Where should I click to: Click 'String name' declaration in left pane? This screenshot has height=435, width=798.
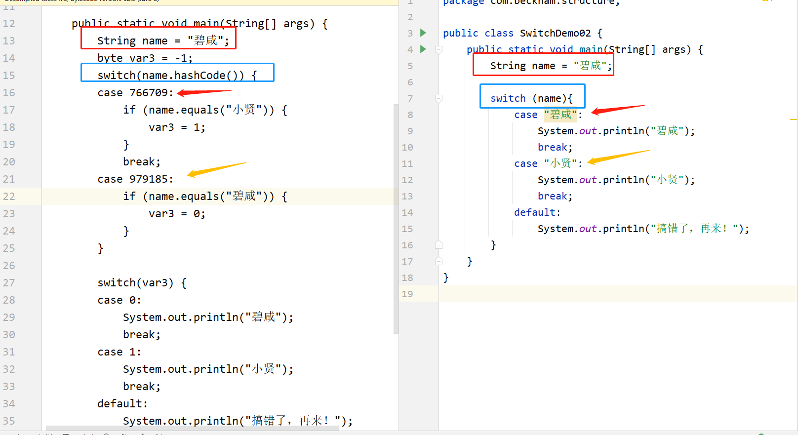point(132,41)
